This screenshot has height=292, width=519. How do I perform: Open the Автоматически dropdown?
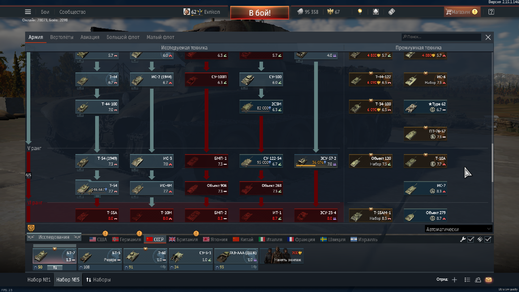458,229
